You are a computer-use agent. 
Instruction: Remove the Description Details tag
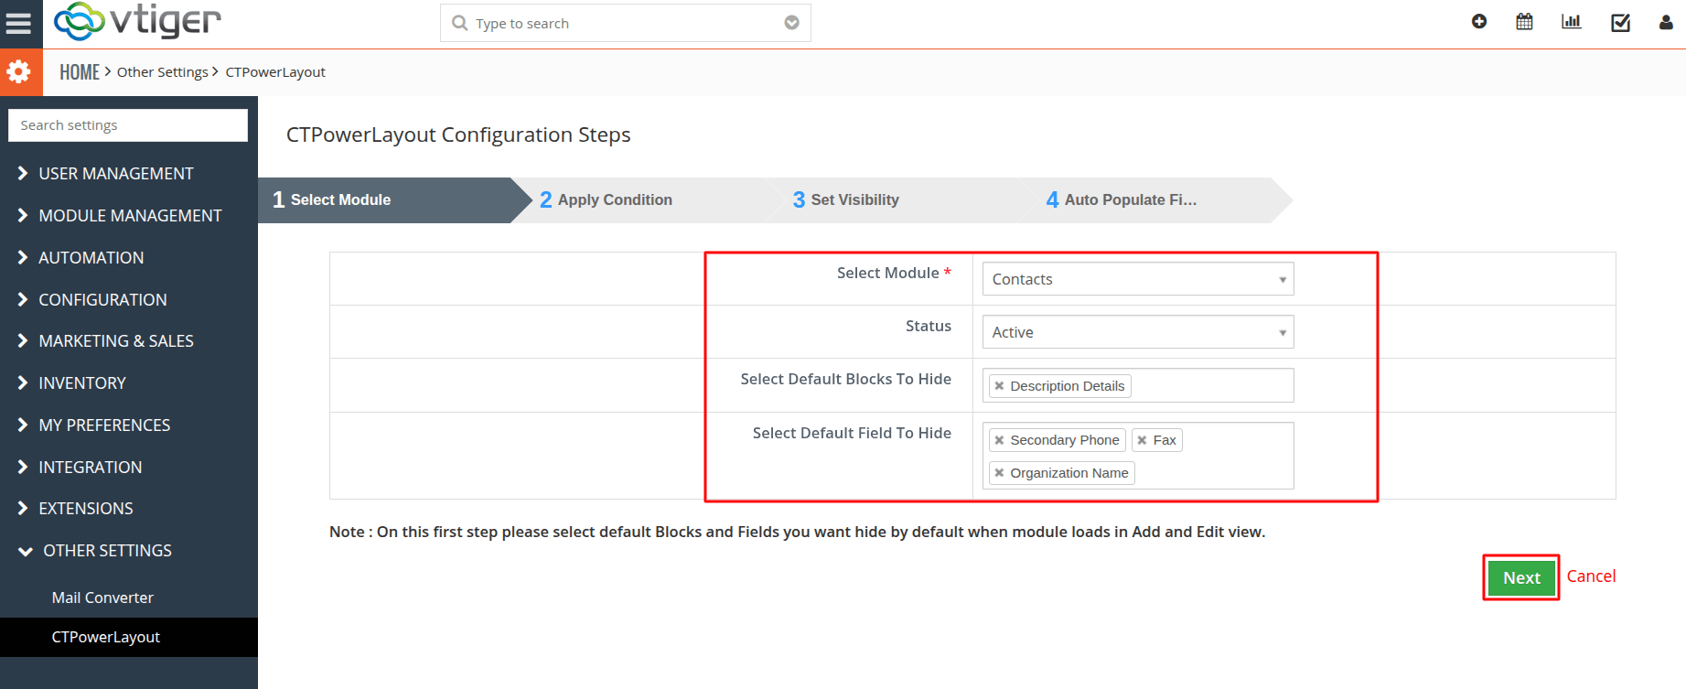point(999,386)
